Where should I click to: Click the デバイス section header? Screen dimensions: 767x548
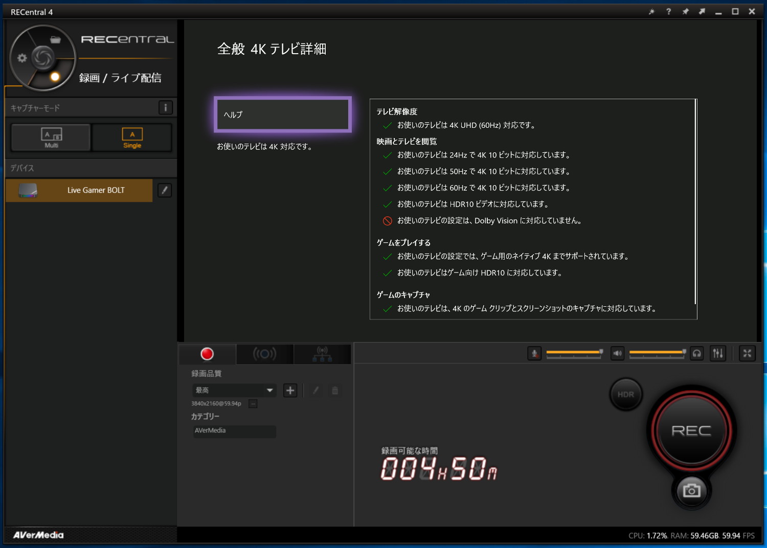point(91,168)
